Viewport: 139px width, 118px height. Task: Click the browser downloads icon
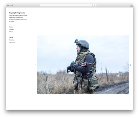[x=95, y=5]
